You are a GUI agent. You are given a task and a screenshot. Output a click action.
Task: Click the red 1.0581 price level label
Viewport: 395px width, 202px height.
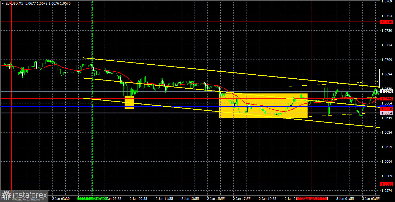click(387, 184)
